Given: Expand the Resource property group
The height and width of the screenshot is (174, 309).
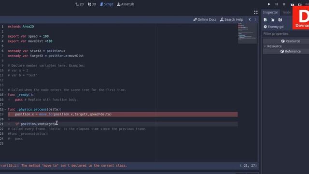Looking at the screenshot, I should (265, 46).
